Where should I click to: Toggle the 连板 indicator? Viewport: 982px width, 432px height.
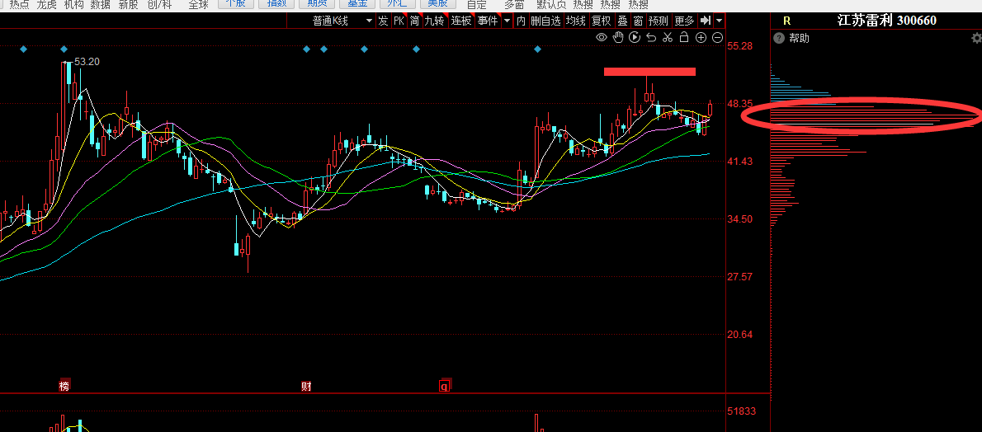pyautogui.click(x=461, y=21)
